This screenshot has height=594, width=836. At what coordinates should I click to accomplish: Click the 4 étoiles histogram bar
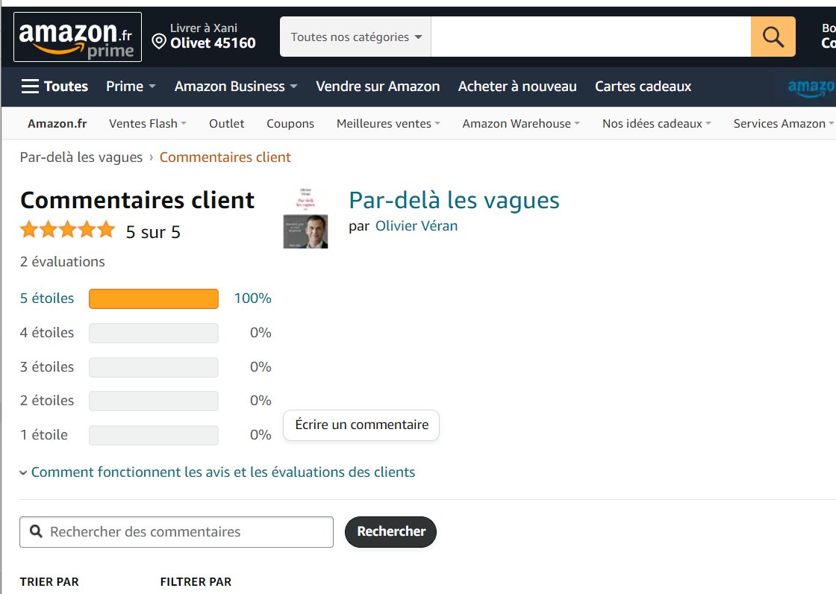[154, 334]
